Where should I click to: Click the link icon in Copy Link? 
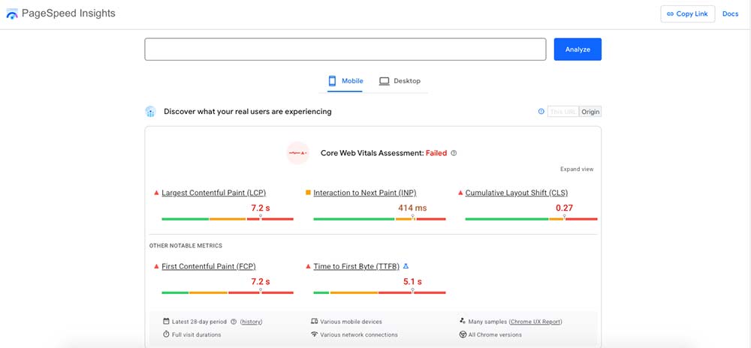(668, 14)
